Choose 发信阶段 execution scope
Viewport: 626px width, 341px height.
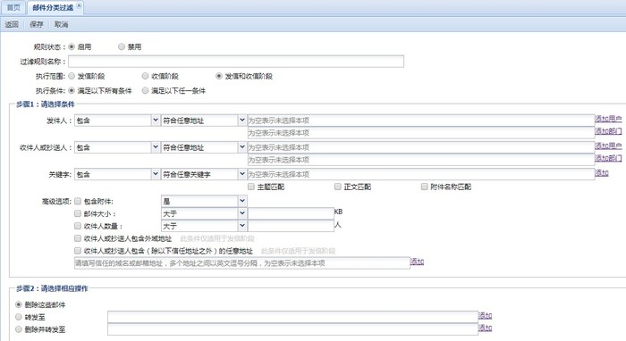pos(72,76)
